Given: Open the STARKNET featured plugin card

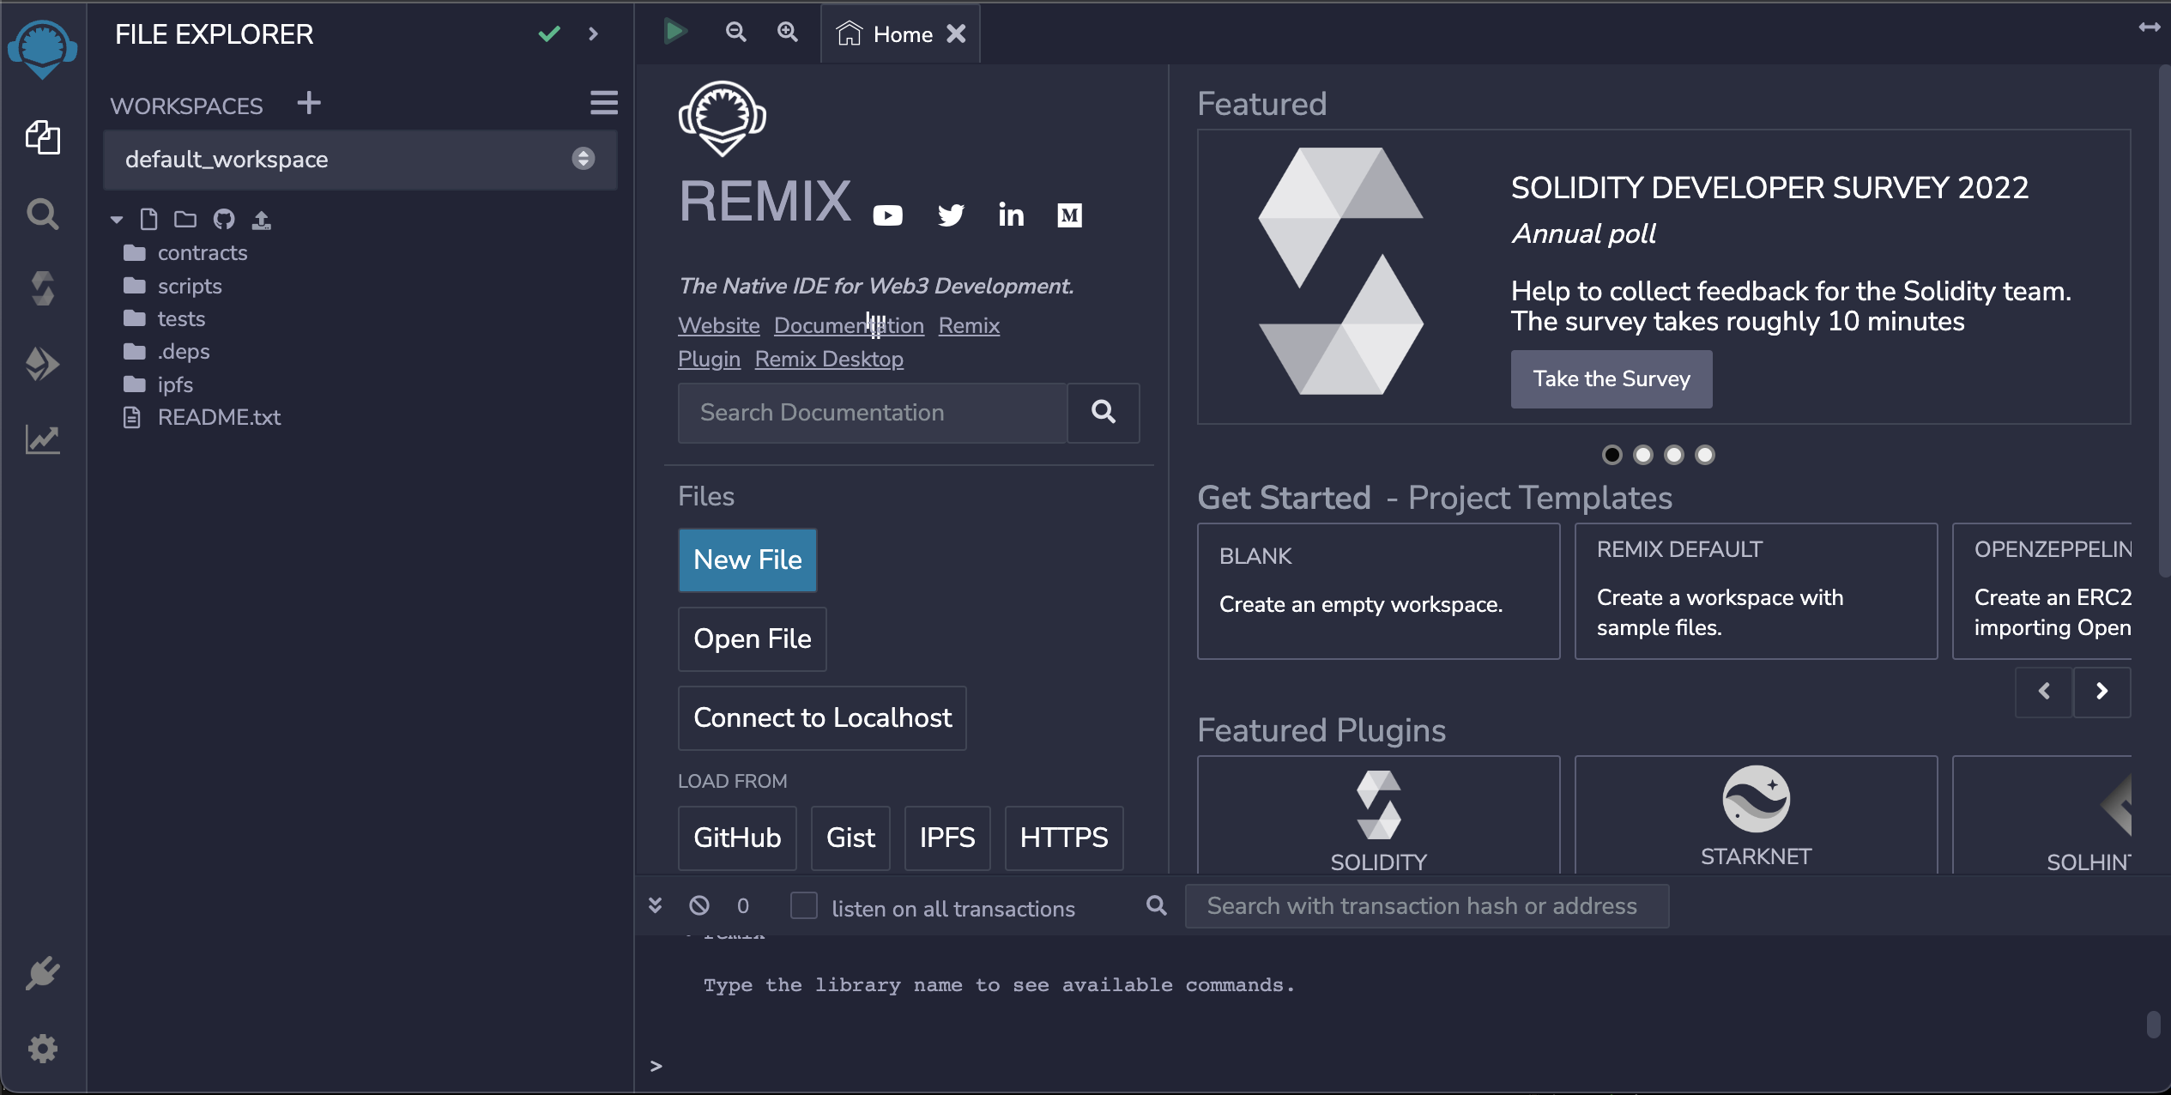Looking at the screenshot, I should pyautogui.click(x=1756, y=815).
